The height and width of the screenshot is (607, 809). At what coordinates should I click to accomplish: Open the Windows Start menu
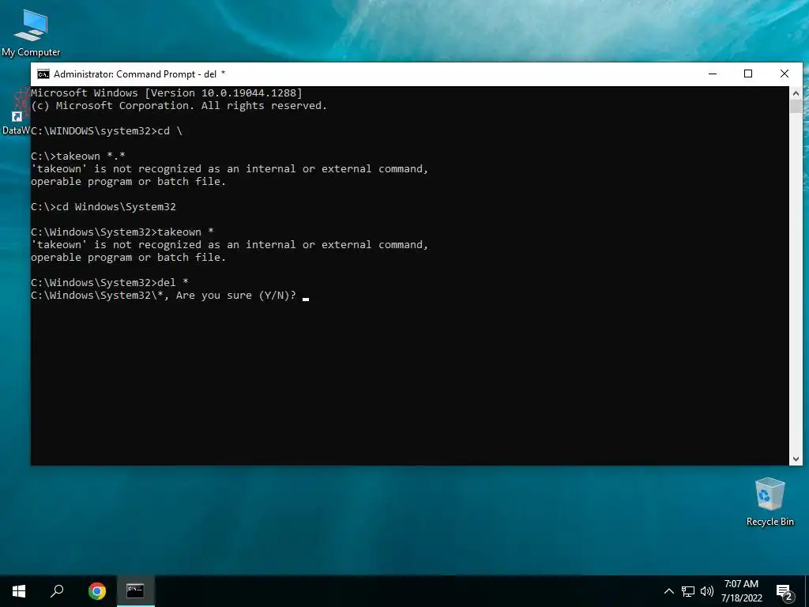tap(19, 591)
